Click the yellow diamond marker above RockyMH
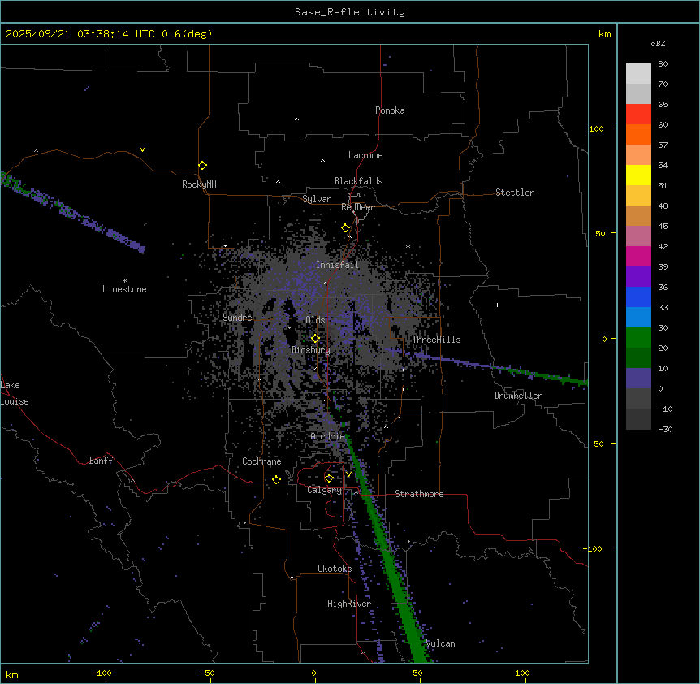 (x=202, y=165)
